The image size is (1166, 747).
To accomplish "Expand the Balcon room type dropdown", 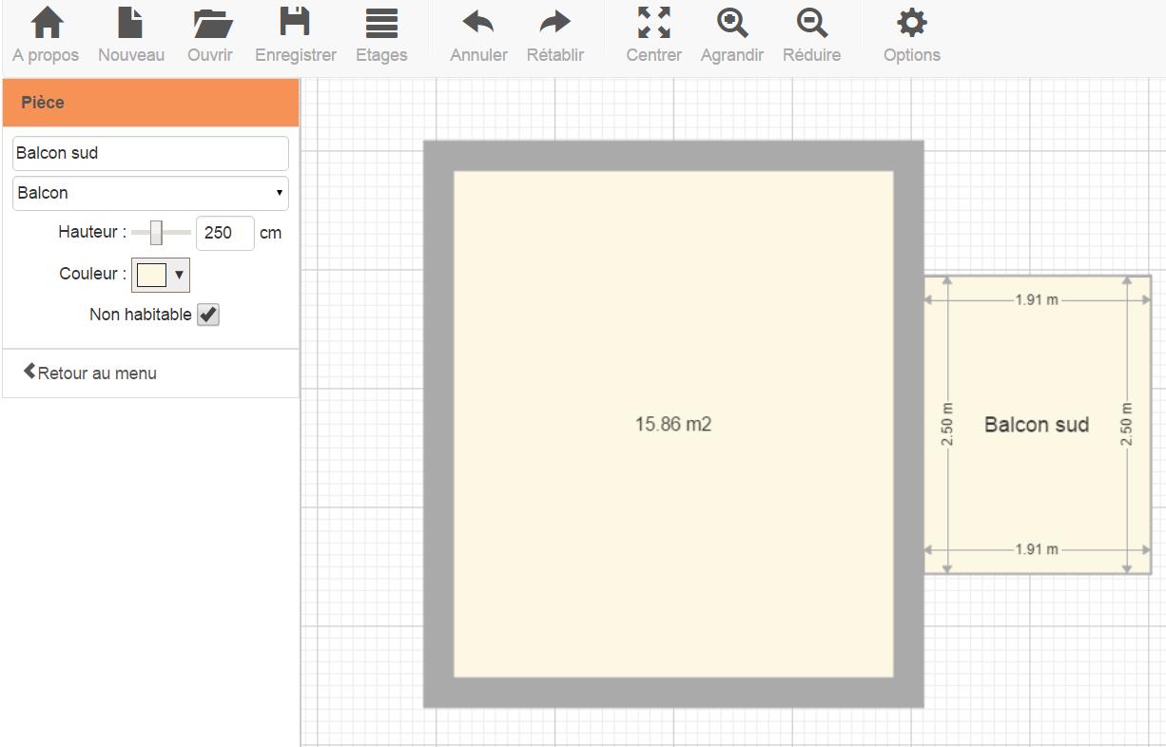I will click(x=150, y=193).
